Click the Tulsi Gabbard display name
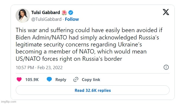Screen dimensions: 178x104 (x=46, y=12)
